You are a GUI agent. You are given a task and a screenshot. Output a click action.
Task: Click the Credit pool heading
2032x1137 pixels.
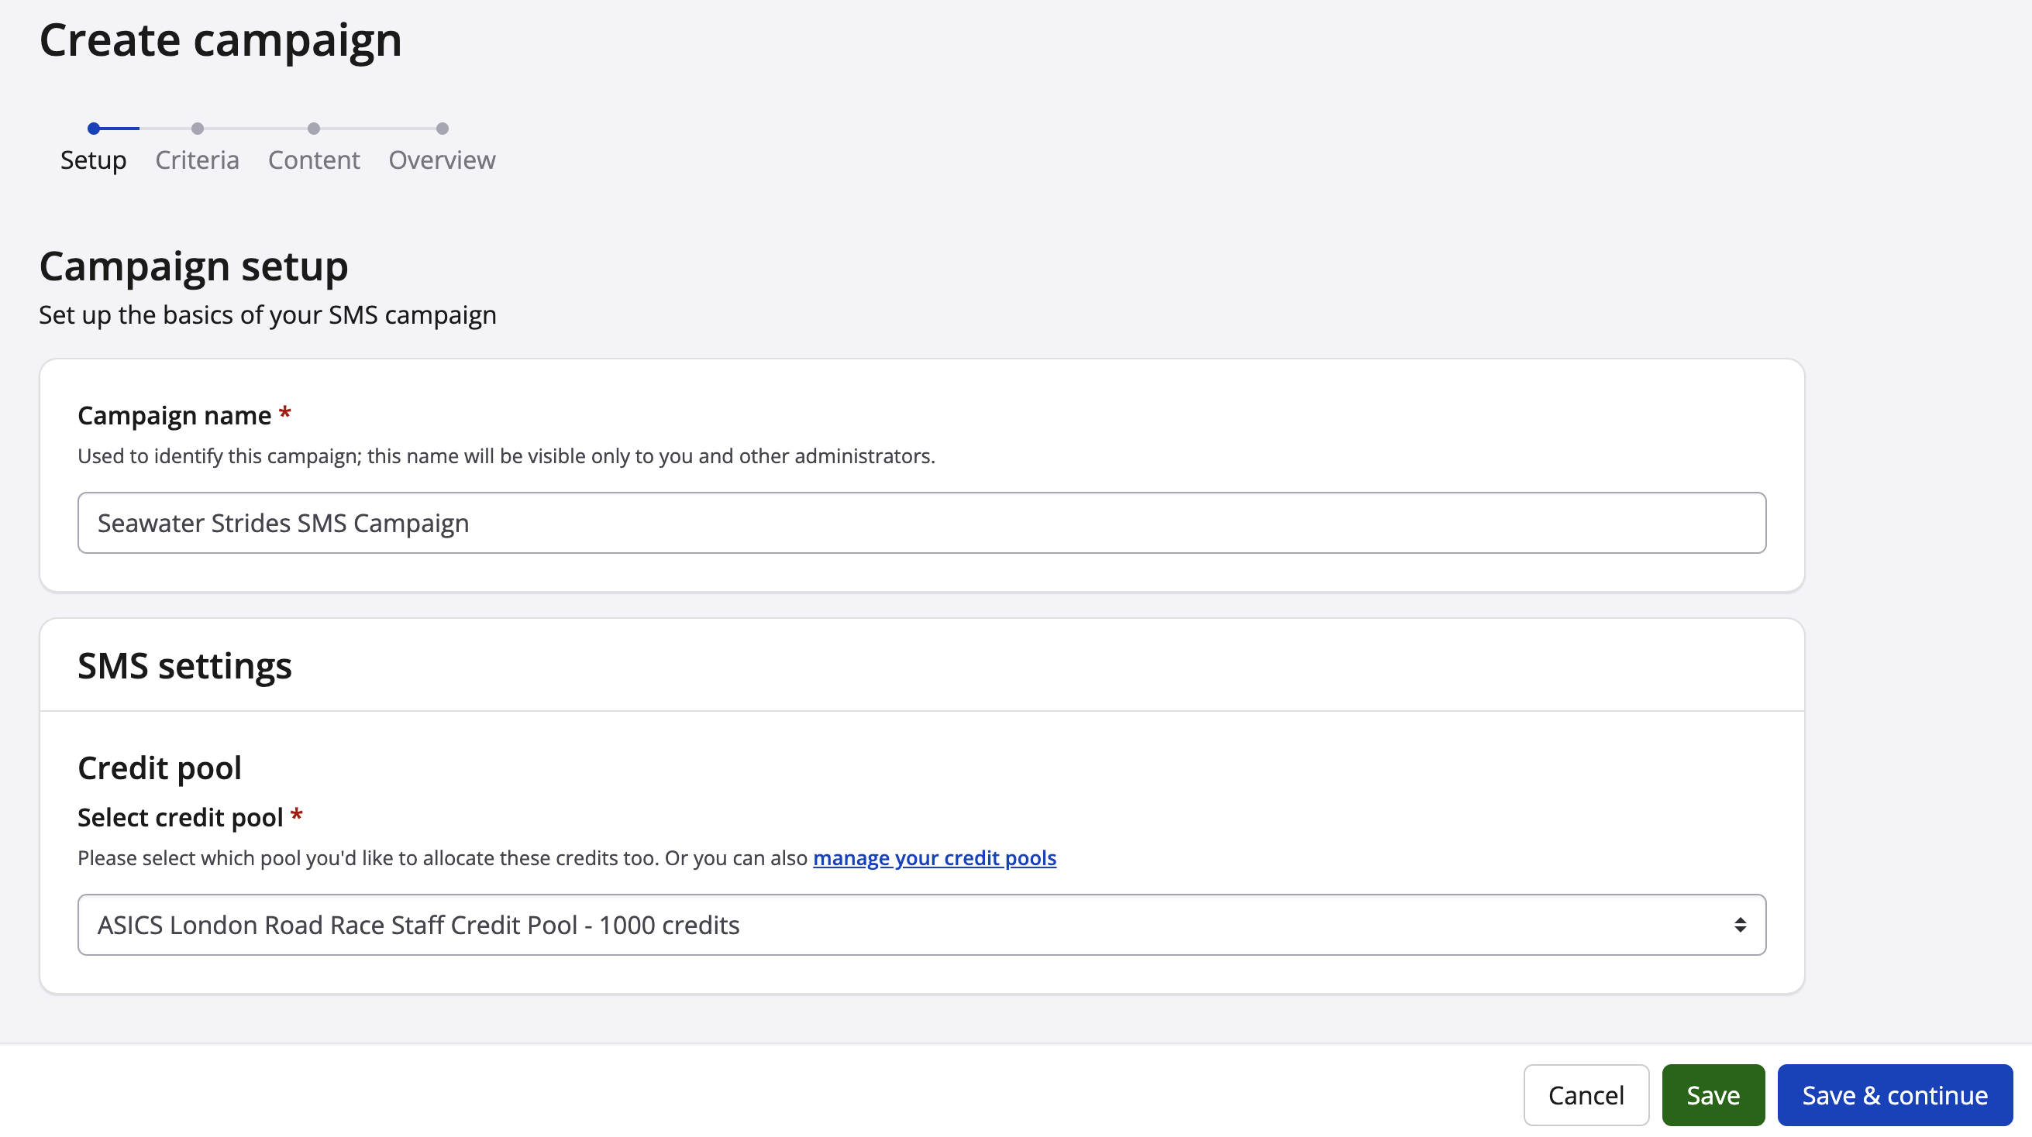click(x=160, y=768)
